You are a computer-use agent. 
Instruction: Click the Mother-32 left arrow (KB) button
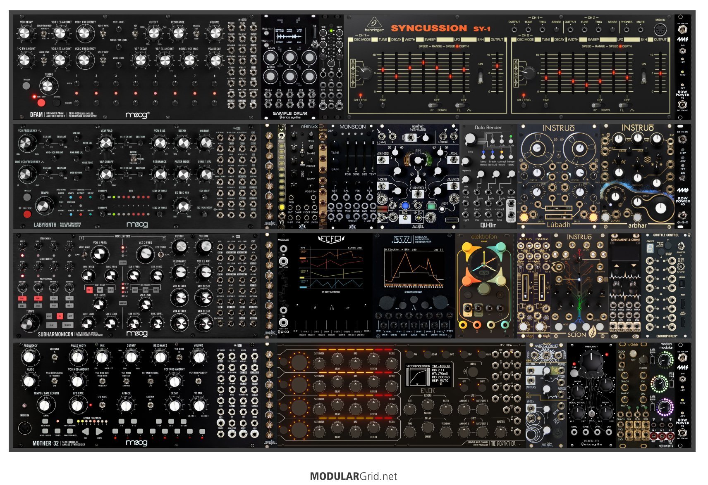point(85,431)
